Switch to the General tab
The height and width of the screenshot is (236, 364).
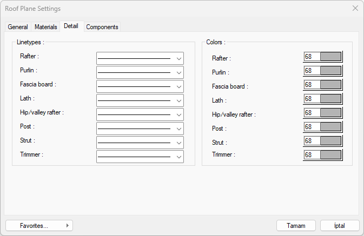click(x=18, y=27)
